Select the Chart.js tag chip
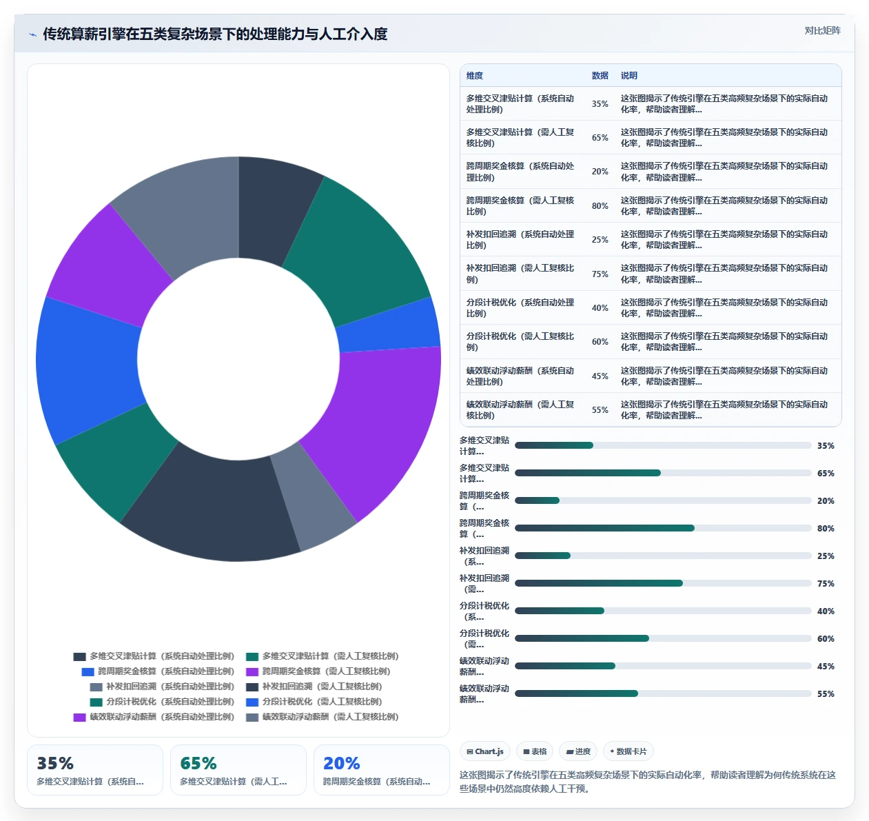This screenshot has height=821, width=869. [x=485, y=751]
